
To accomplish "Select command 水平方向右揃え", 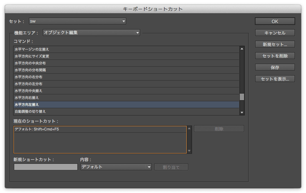I will [x=126, y=98].
